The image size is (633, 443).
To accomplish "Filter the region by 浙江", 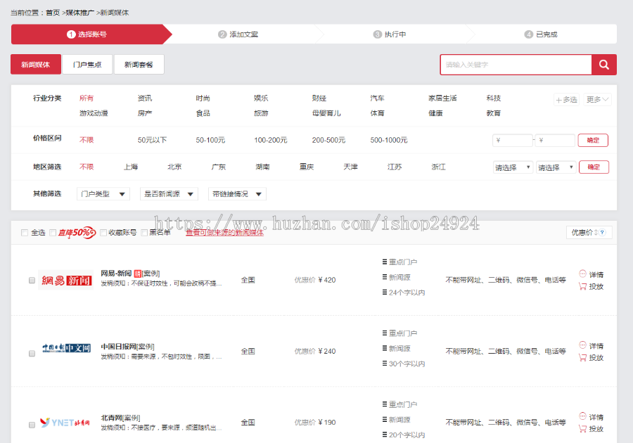I will click(438, 167).
